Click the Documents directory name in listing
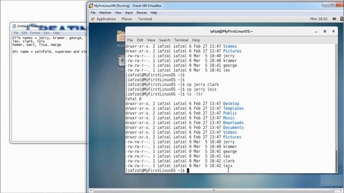This screenshot has height=193, width=344. [x=233, y=128]
